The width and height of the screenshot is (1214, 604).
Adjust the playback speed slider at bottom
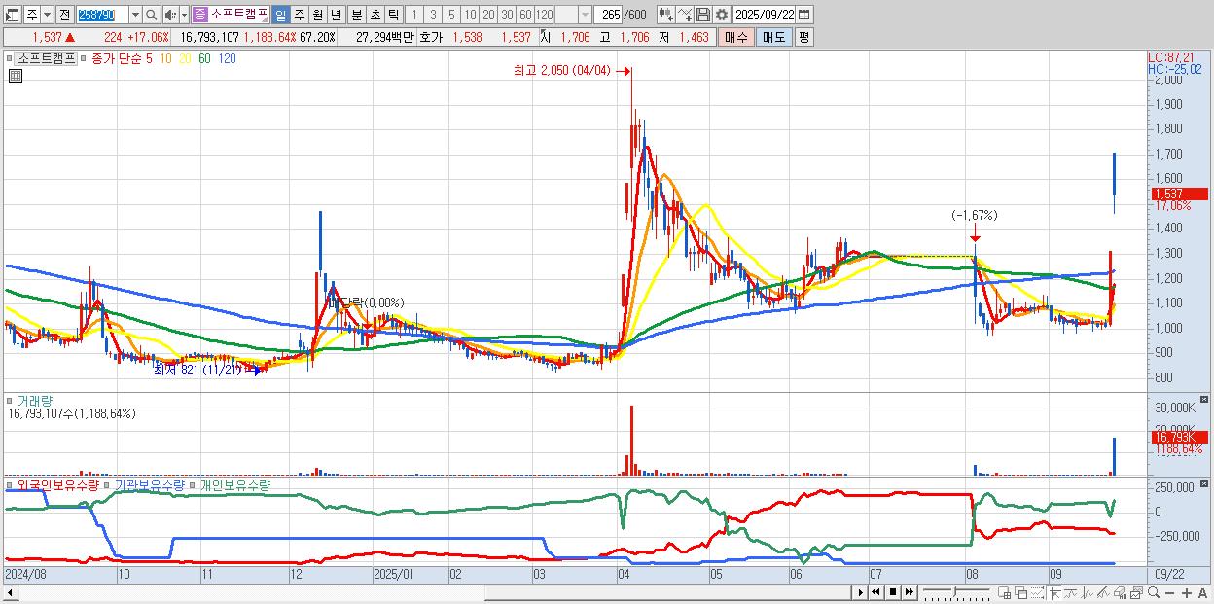coord(955,591)
